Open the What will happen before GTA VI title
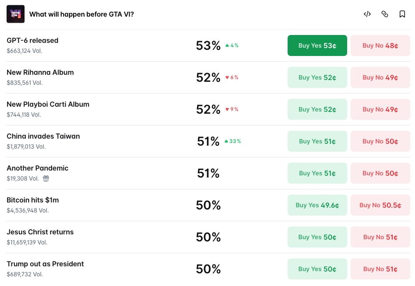 81,14
